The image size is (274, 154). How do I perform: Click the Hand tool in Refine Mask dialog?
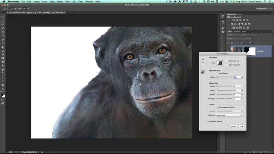pyautogui.click(x=203, y=63)
